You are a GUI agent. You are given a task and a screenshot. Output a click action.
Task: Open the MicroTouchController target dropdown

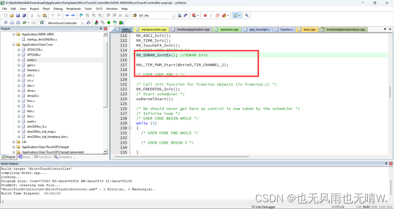point(83,23)
